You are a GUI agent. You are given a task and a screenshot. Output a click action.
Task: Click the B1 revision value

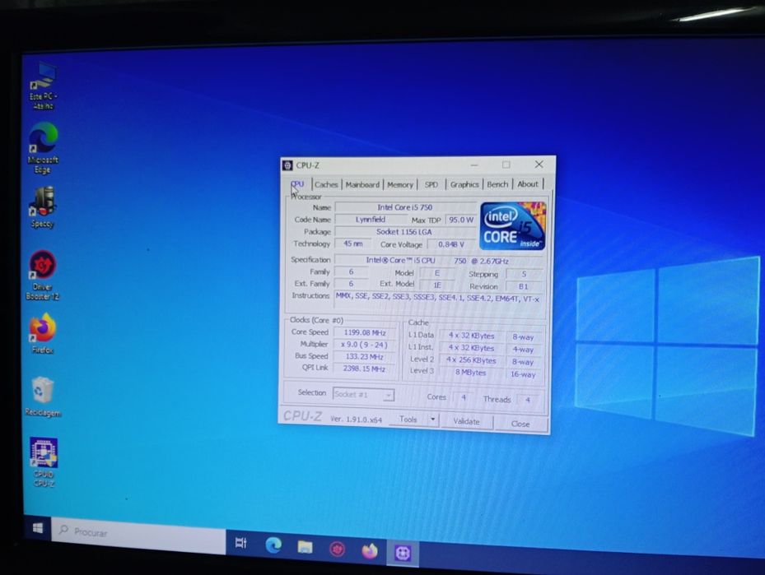tap(524, 286)
